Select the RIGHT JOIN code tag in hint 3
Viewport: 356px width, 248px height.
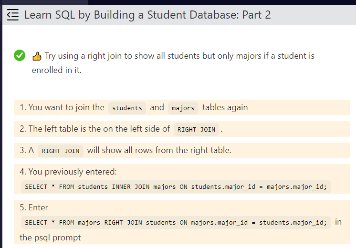pos(61,151)
